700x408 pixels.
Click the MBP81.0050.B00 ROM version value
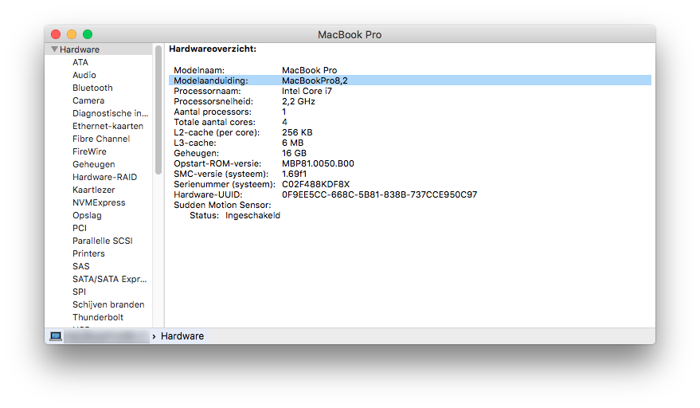point(318,163)
